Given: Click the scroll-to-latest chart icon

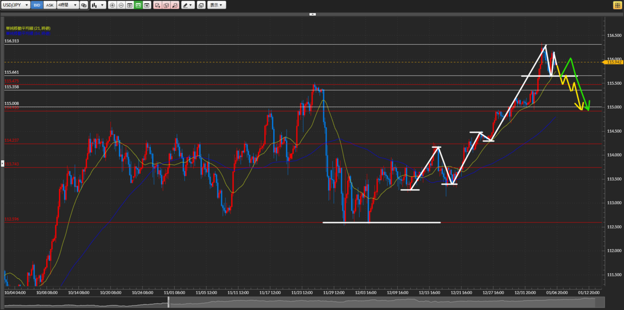Looking at the screenshot, I should tap(147, 5).
